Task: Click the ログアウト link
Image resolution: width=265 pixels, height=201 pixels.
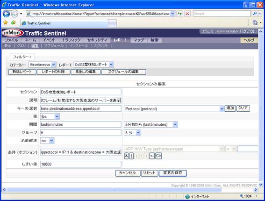Action: pyautogui.click(x=248, y=31)
